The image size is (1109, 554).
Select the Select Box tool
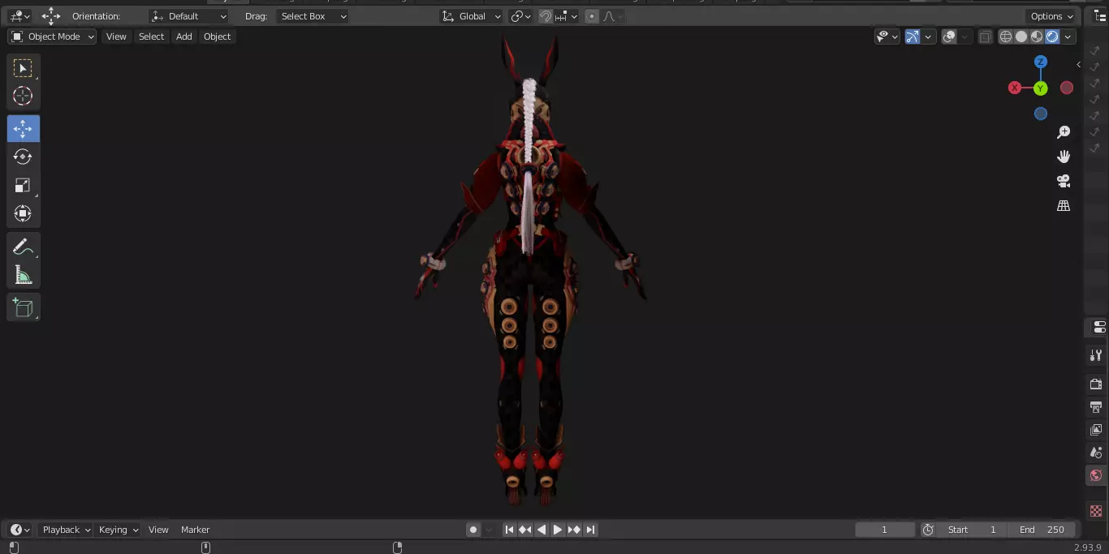pyautogui.click(x=23, y=68)
